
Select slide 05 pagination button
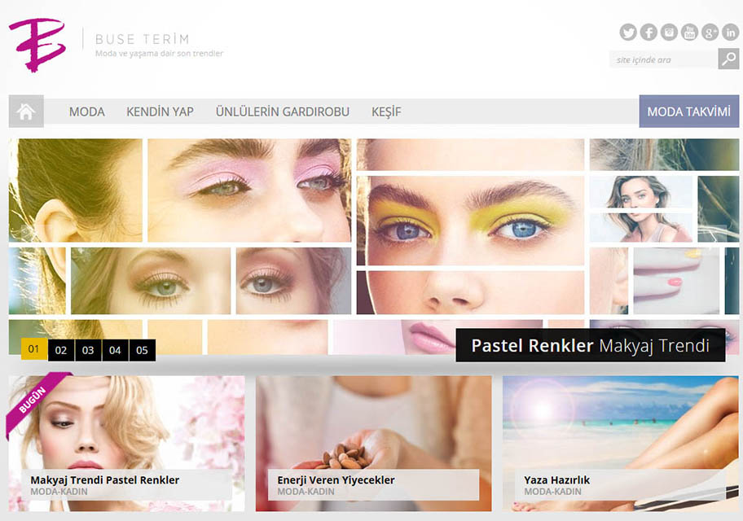(142, 351)
